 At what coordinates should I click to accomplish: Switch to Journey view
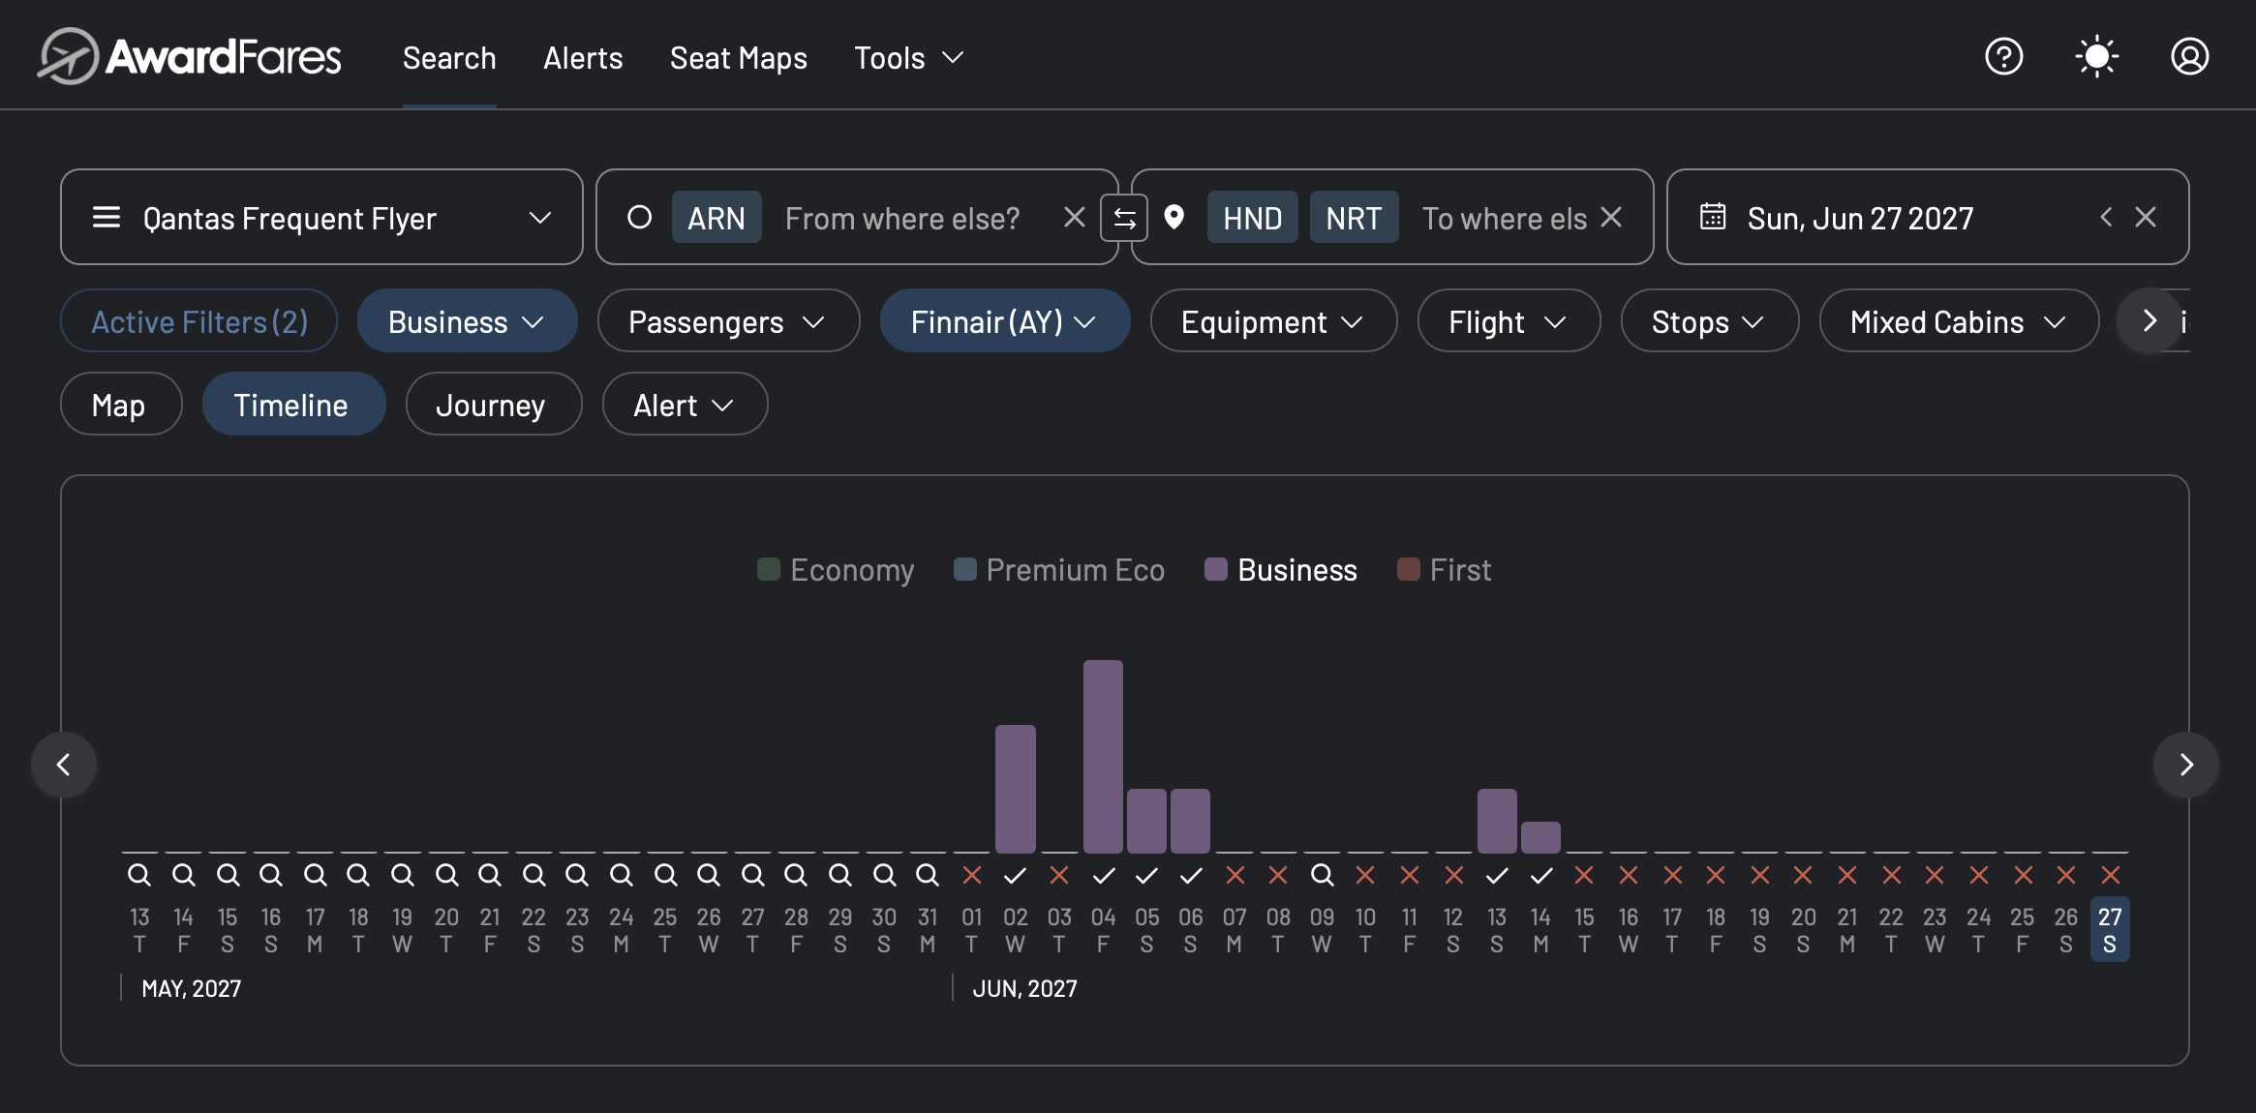click(x=493, y=405)
